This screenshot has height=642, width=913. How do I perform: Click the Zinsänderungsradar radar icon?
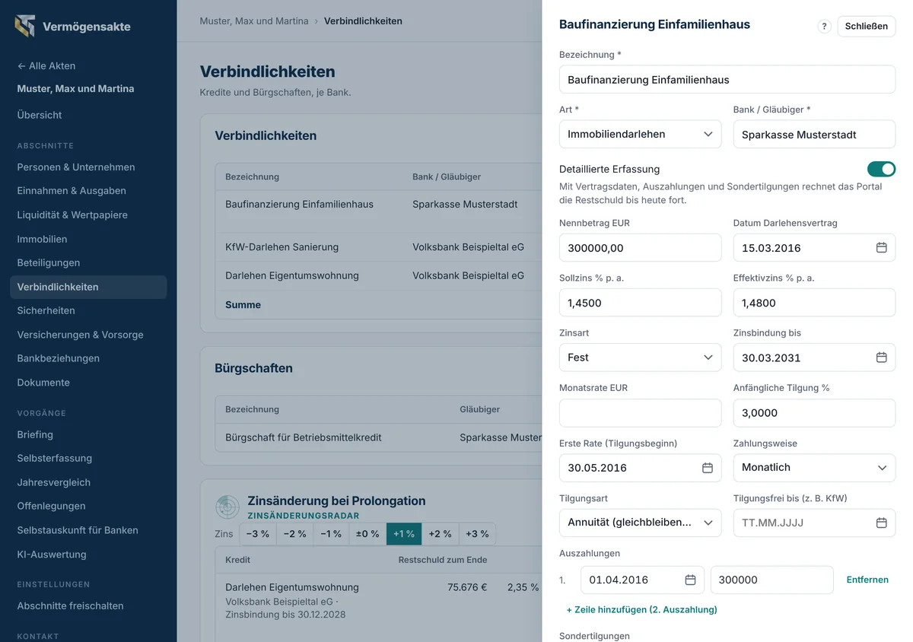[x=227, y=507]
